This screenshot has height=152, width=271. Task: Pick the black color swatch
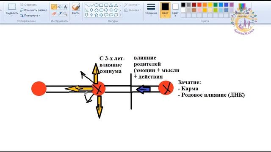click(x=183, y=5)
